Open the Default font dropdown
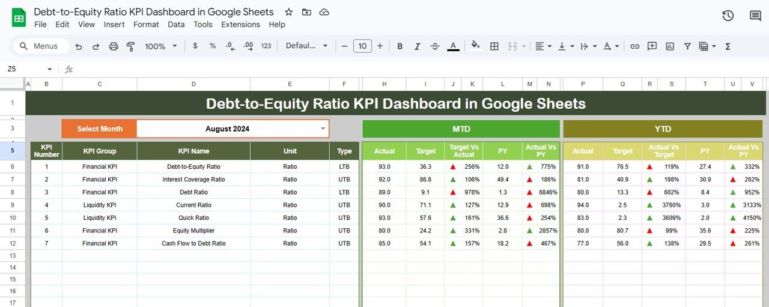The width and height of the screenshot is (769, 307). coord(306,46)
